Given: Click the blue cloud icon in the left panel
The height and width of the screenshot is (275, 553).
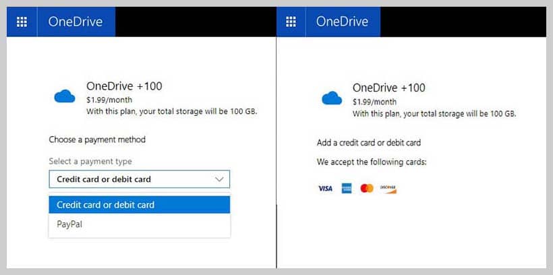Looking at the screenshot, I should [65, 96].
